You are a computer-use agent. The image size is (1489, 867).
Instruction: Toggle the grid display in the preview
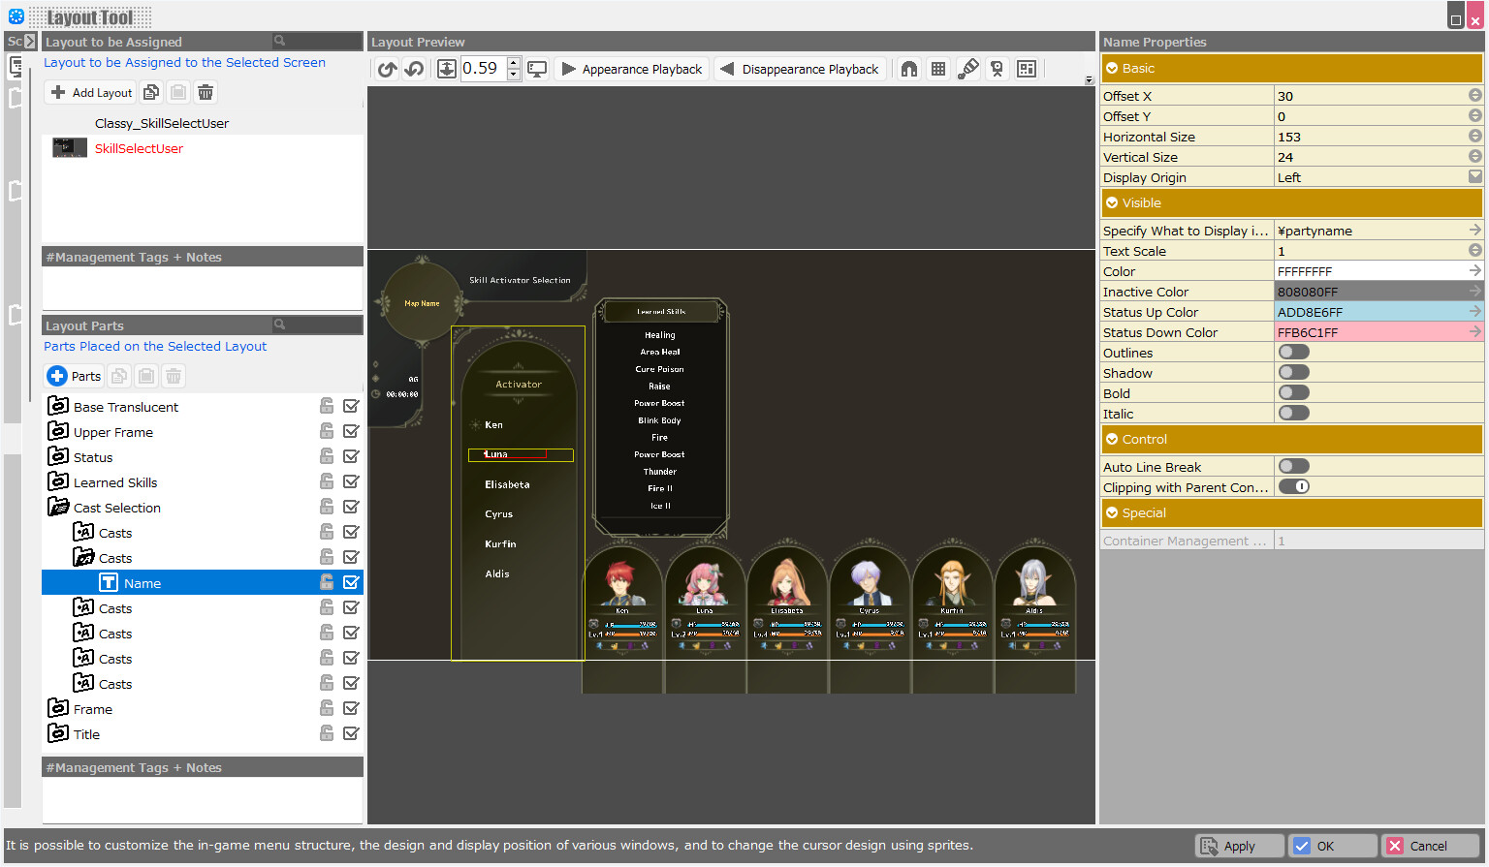point(938,68)
